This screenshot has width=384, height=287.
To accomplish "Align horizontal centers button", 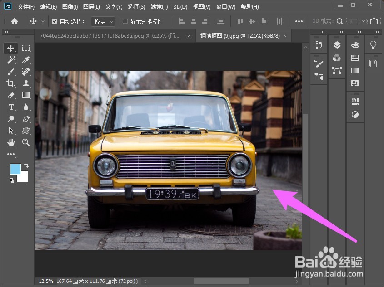I will 194,21.
